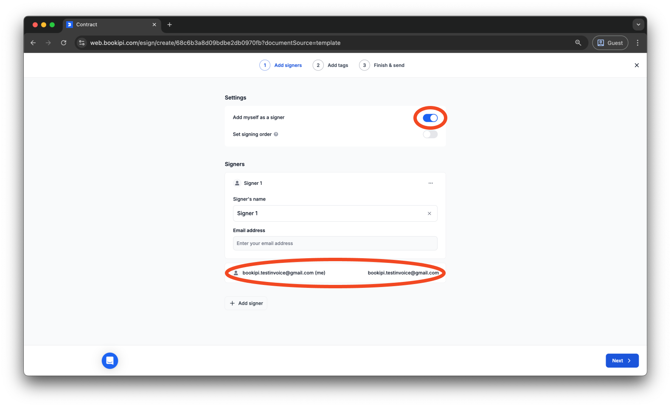Click the step 2 circle number
671x407 pixels.
pos(318,65)
